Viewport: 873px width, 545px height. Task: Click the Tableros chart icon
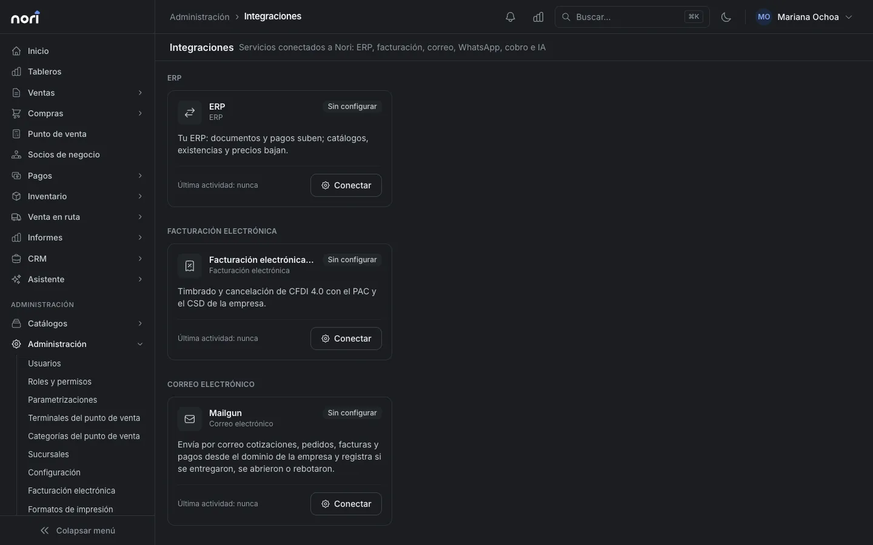[16, 71]
